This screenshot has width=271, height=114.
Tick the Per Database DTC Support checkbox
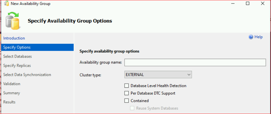click(126, 93)
